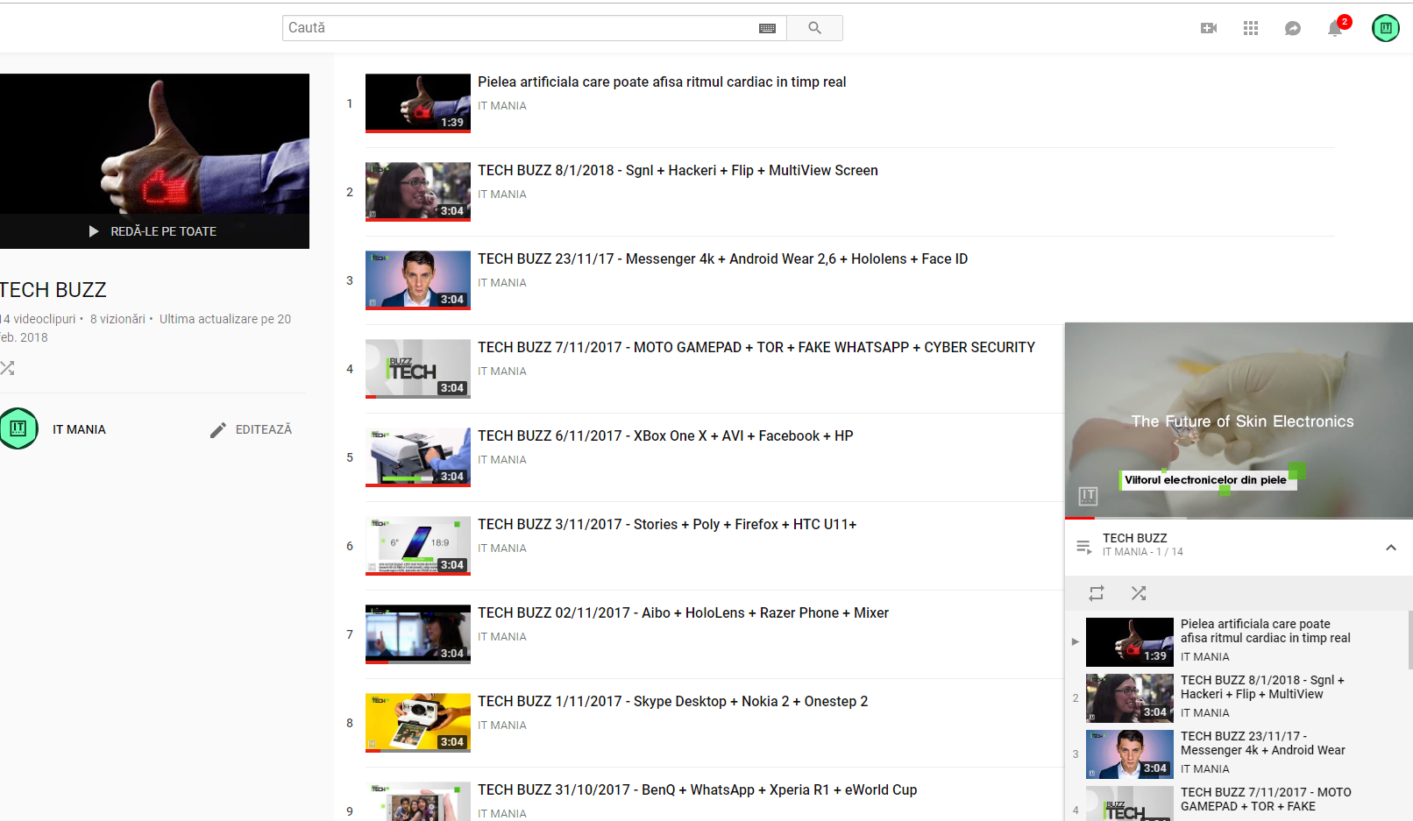This screenshot has height=821, width=1413.
Task: Click miniplayer queue thumbnail for item 2
Action: click(1130, 698)
